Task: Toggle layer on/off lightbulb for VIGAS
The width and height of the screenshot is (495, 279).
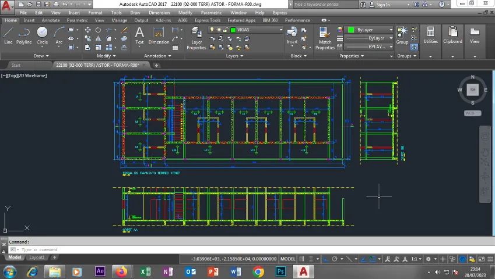Action: tap(212, 30)
